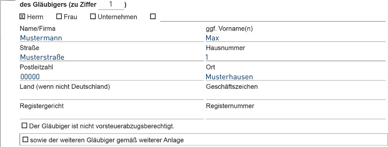Tick 'sowie der weiteren Gläubiger' checkbox
The image size is (388, 147).
pyautogui.click(x=25, y=140)
